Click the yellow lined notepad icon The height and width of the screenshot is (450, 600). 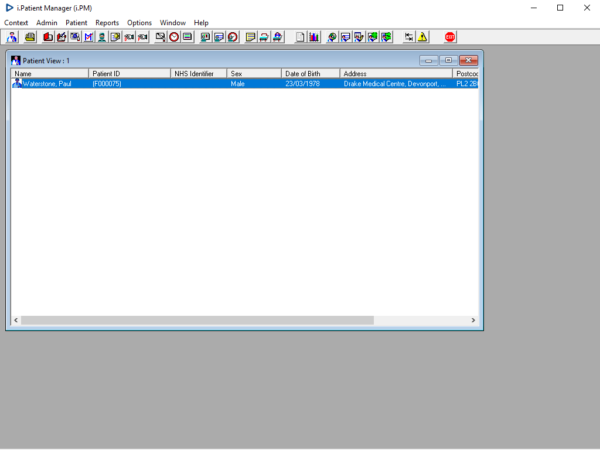coord(250,37)
